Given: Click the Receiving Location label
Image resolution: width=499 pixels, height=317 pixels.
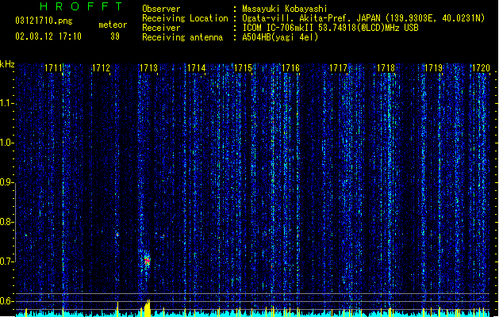Looking at the screenshot, I should click(x=185, y=18).
